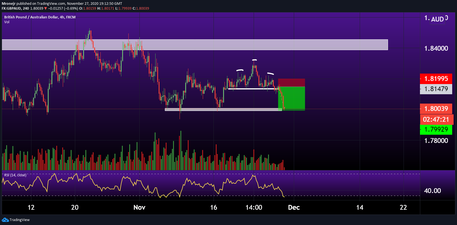The image size is (457, 225).
Task: Click the TradingView wordmark at the bottom
Action: point(20,220)
